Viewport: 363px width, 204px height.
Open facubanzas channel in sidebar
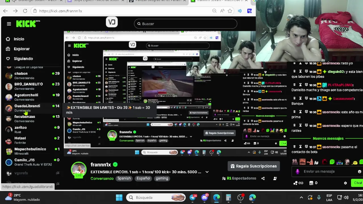coord(33,119)
